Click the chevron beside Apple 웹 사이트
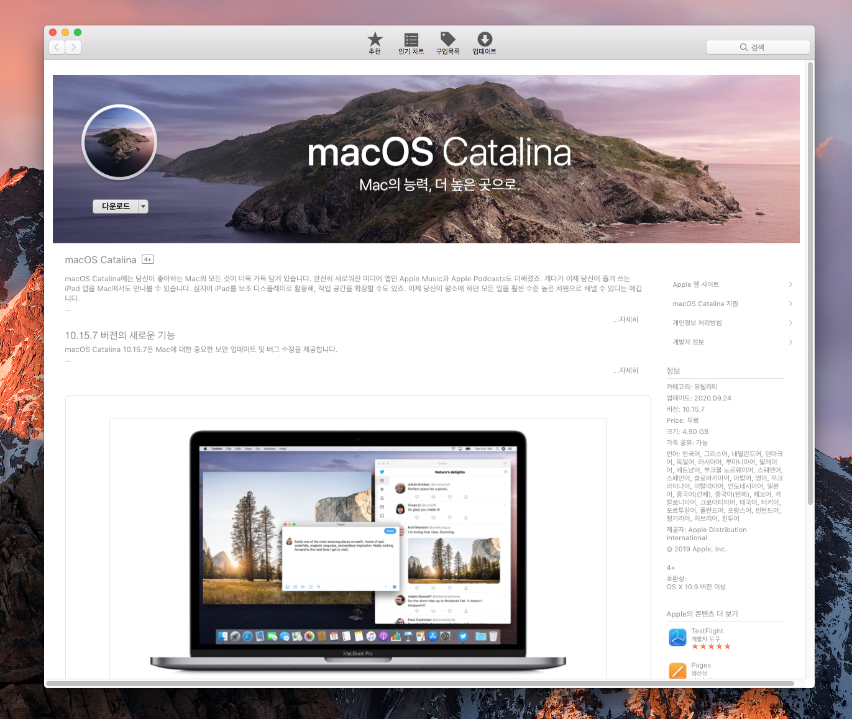The image size is (852, 719). [x=790, y=284]
